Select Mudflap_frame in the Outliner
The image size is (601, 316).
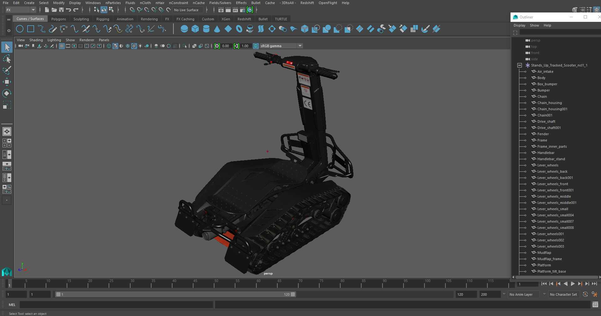[549, 259]
